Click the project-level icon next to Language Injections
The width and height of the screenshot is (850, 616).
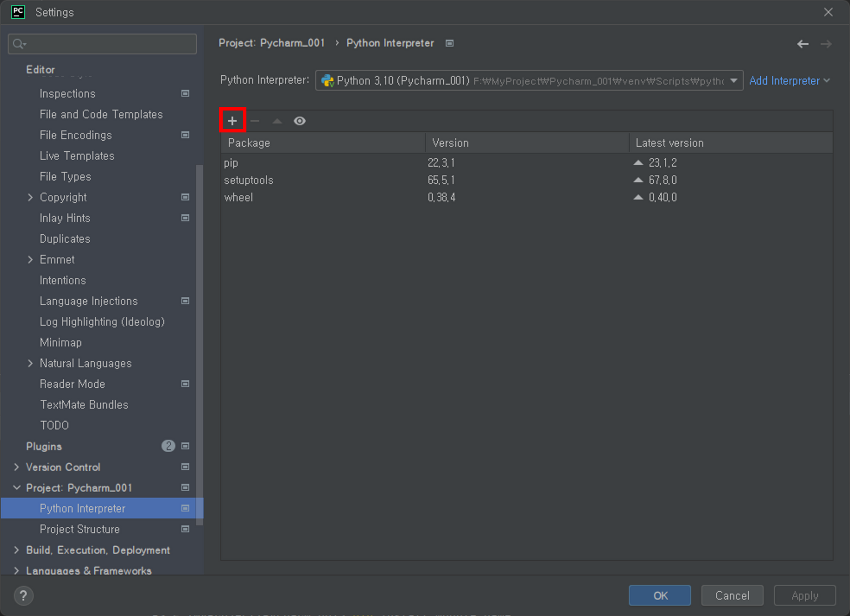point(185,301)
